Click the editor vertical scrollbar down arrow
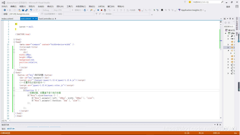Image resolution: width=240 pixels, height=135 pixels. pos(221,118)
